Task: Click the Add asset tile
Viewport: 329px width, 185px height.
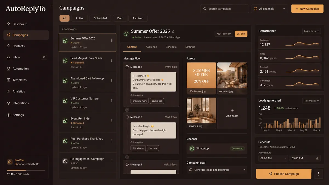Action: coord(232,113)
